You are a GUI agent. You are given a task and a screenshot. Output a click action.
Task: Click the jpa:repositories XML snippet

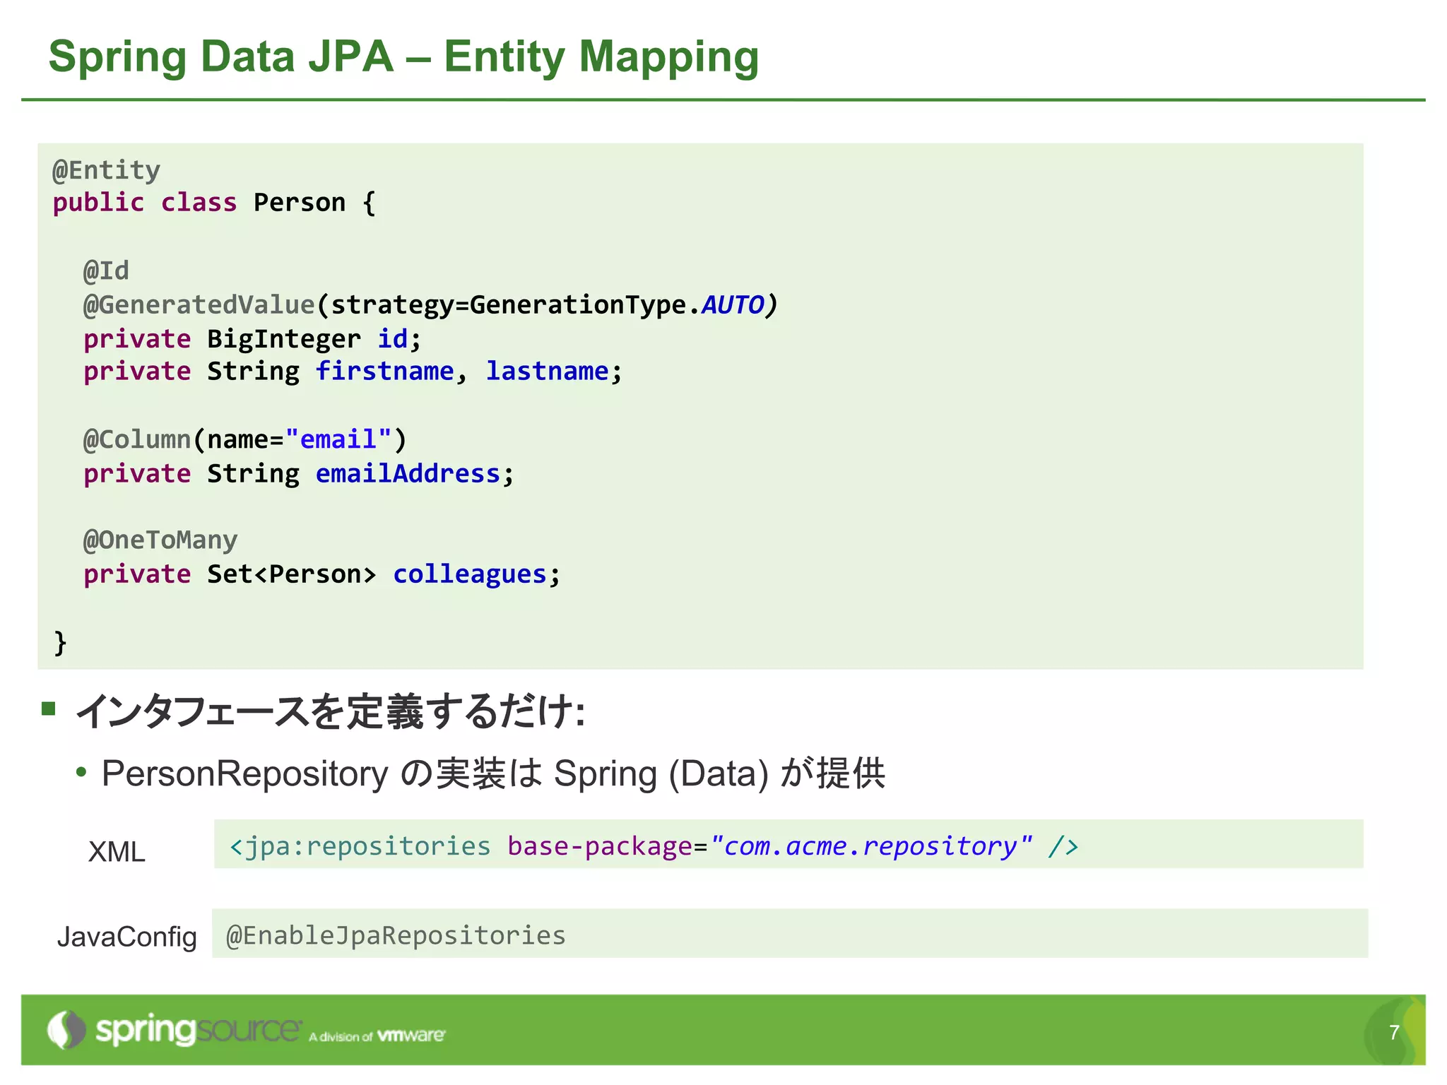(789, 844)
